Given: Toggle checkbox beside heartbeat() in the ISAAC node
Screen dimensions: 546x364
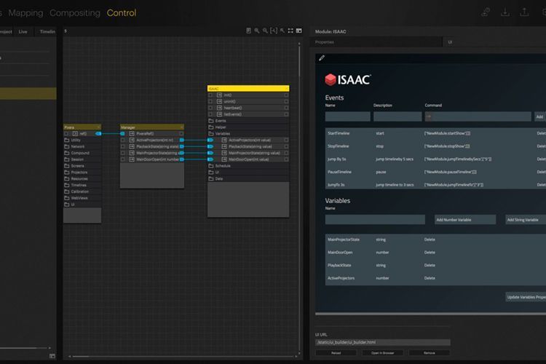Looking at the screenshot, I should coord(210,108).
